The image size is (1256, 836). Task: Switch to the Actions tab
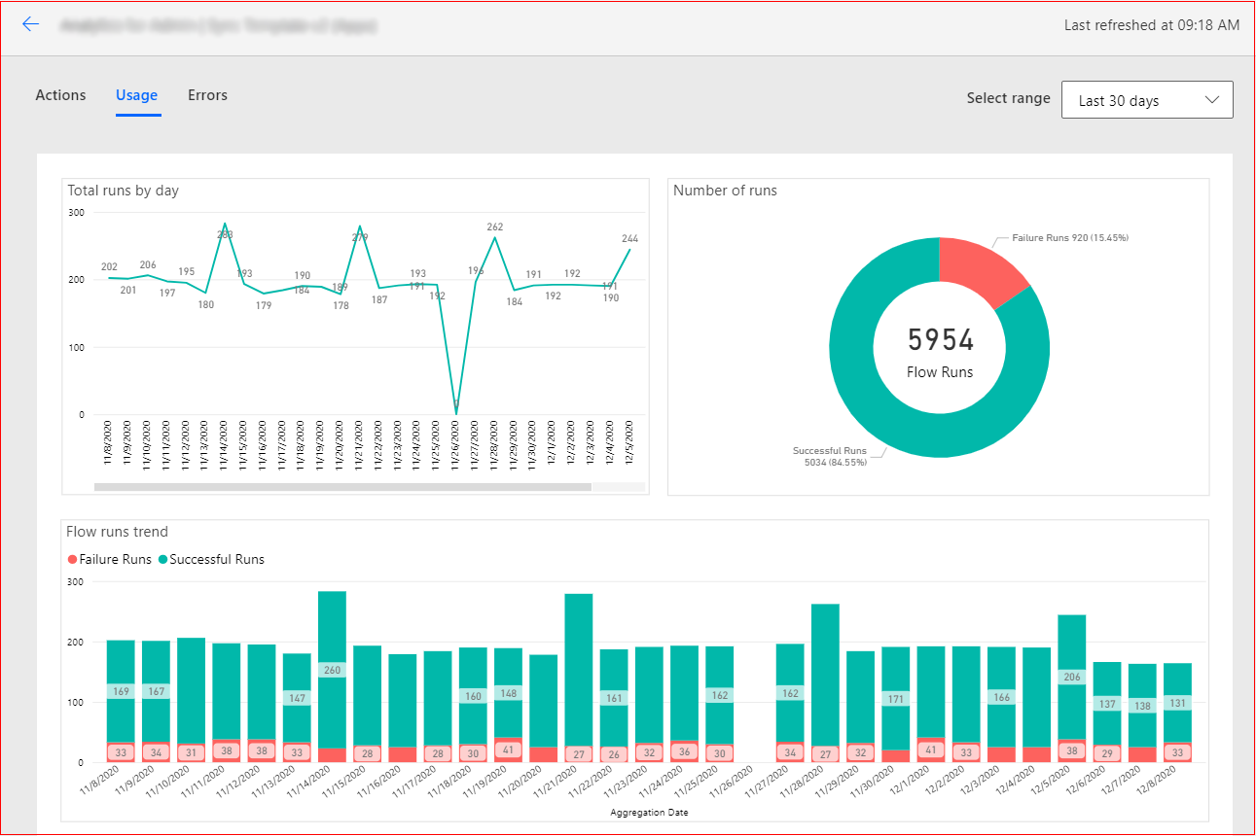60,95
